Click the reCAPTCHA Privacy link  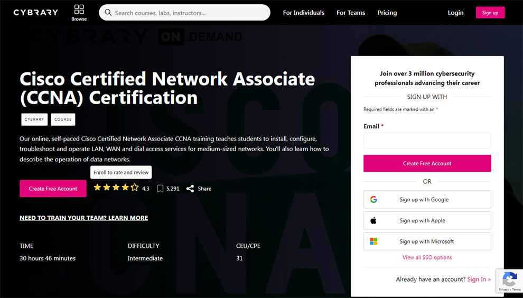point(503,290)
